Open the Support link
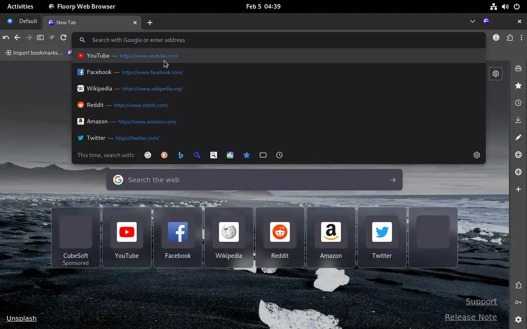 pos(481,301)
